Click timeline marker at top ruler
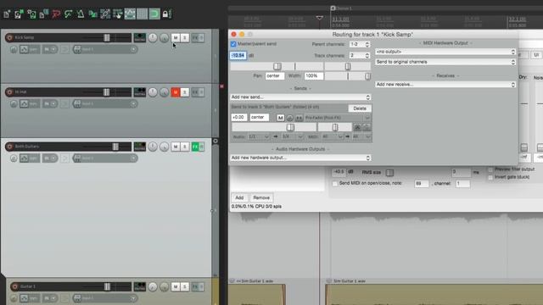The height and width of the screenshot is (305, 543). pyautogui.click(x=333, y=8)
